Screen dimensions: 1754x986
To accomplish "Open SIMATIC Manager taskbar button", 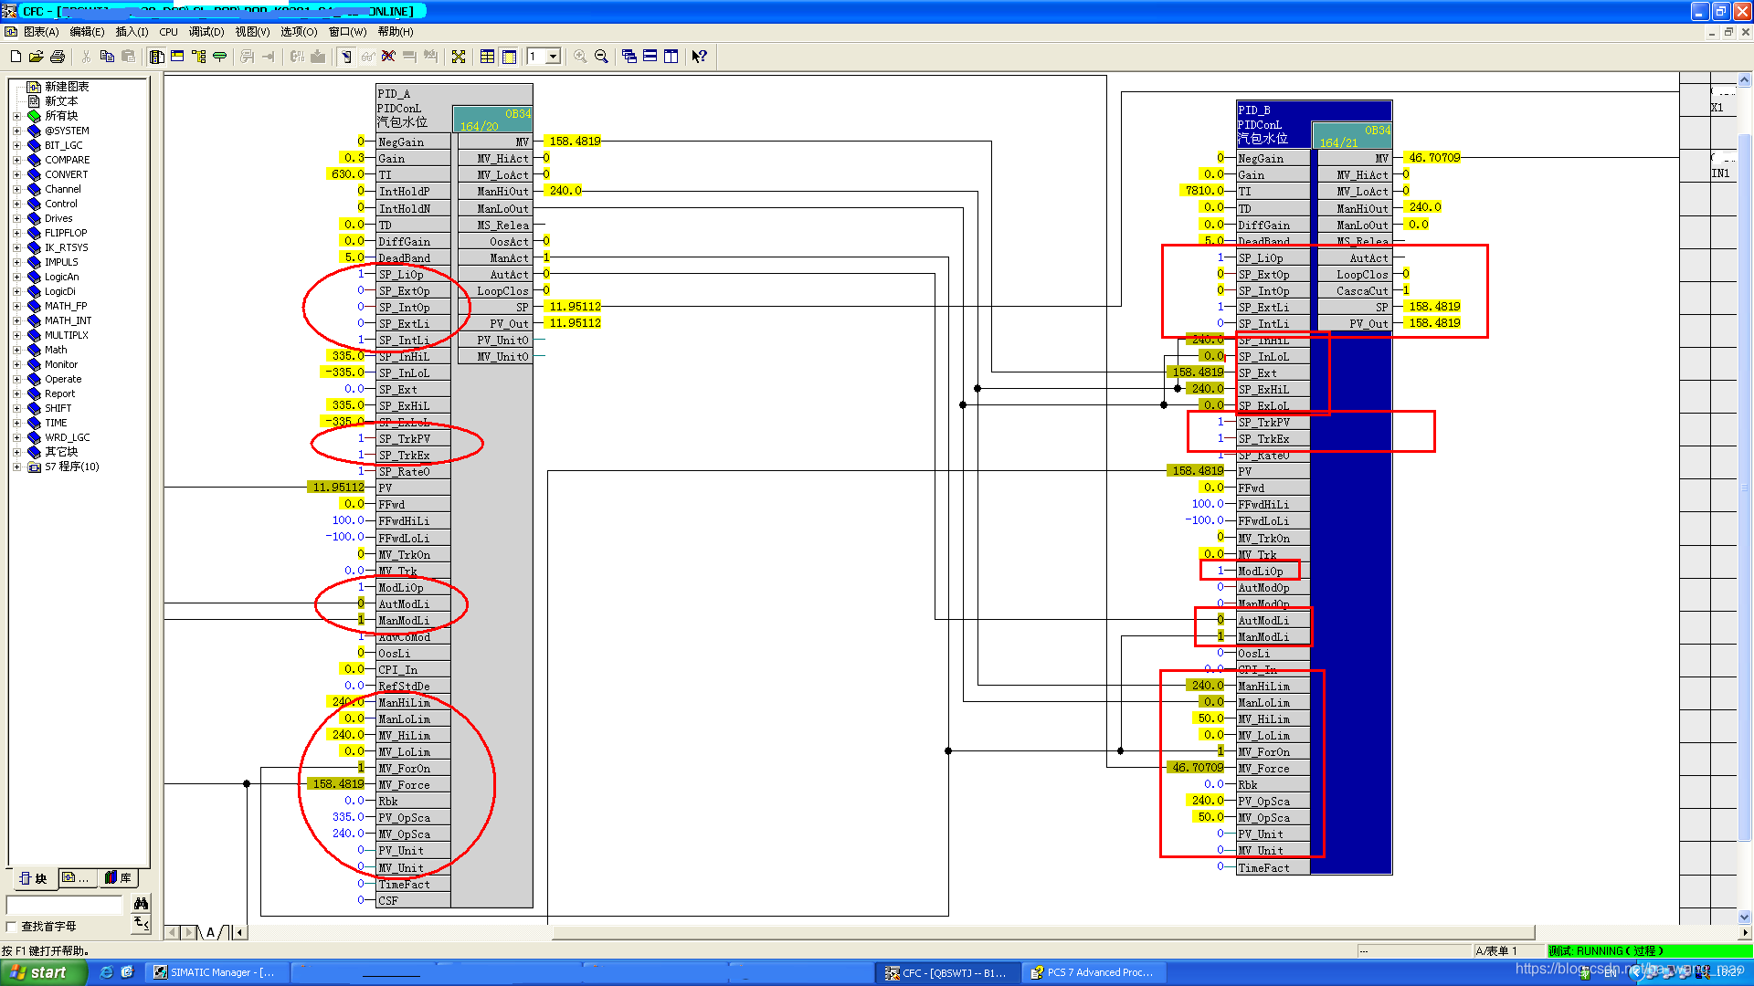I will coord(216,972).
